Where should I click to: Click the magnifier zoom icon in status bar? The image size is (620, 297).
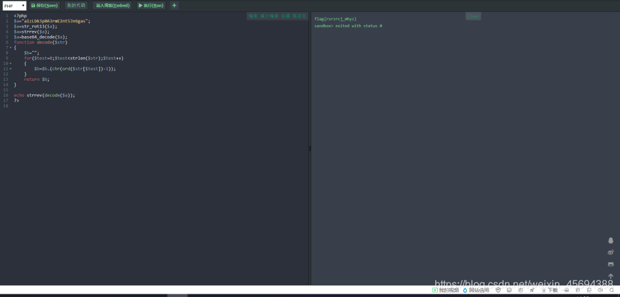coord(611,290)
